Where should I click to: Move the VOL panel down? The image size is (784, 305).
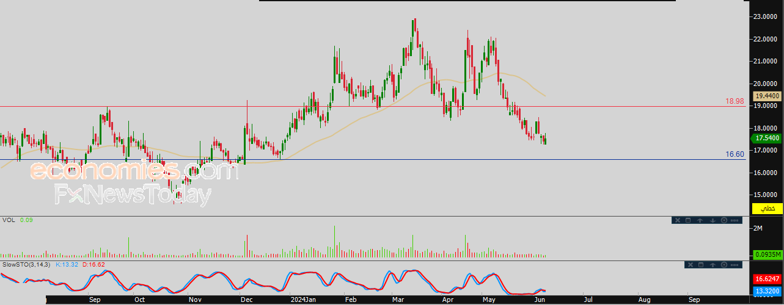713,220
